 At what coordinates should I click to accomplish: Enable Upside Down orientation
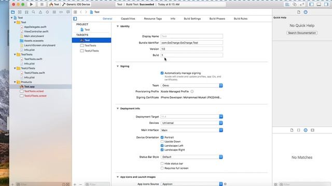[162, 142]
